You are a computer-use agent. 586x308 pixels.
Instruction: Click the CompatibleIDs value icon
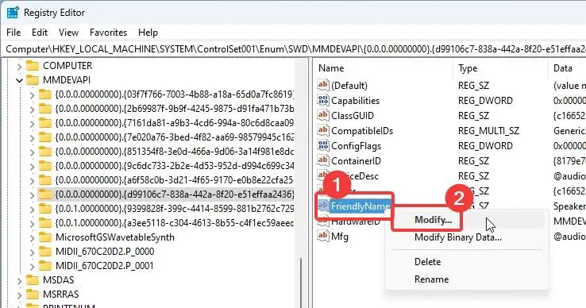coord(323,130)
